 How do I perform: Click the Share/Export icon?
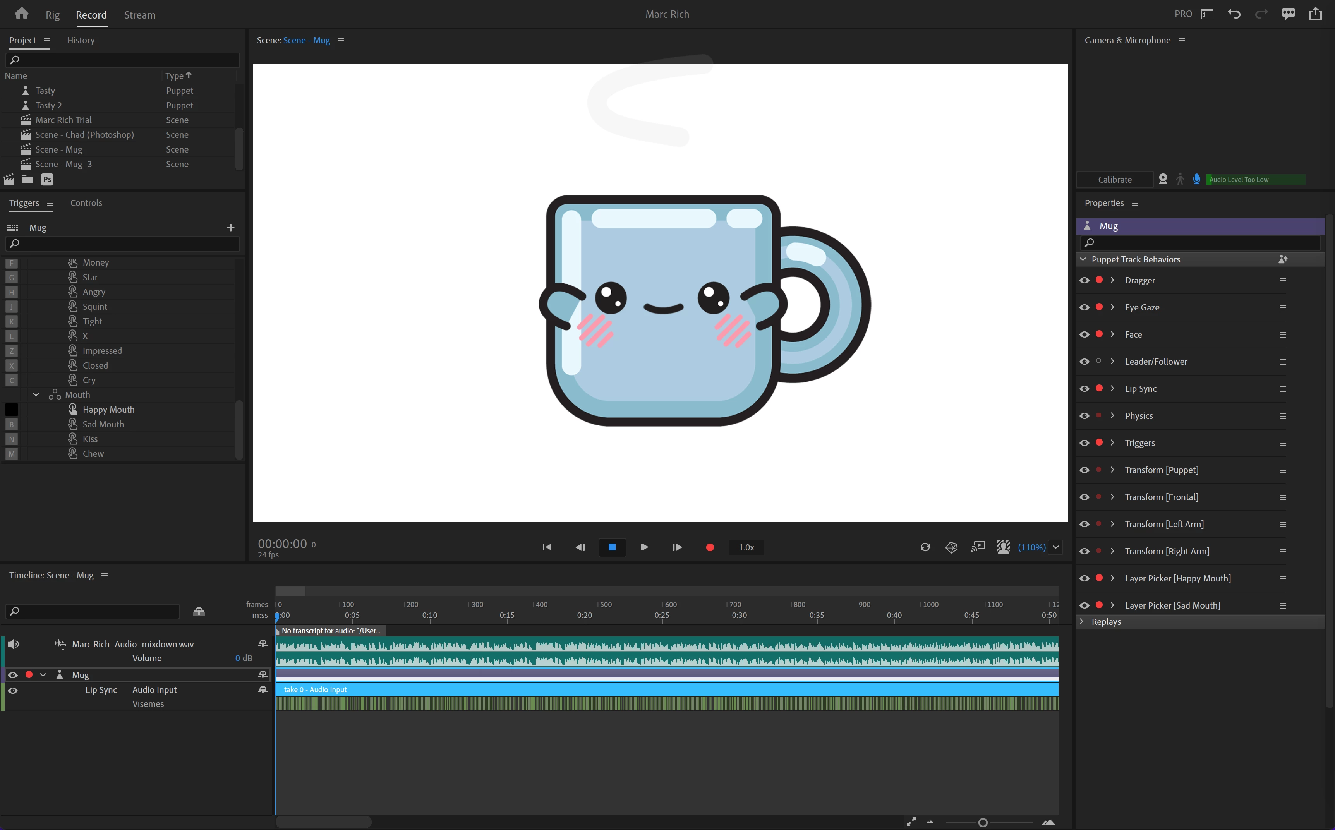(x=1315, y=14)
